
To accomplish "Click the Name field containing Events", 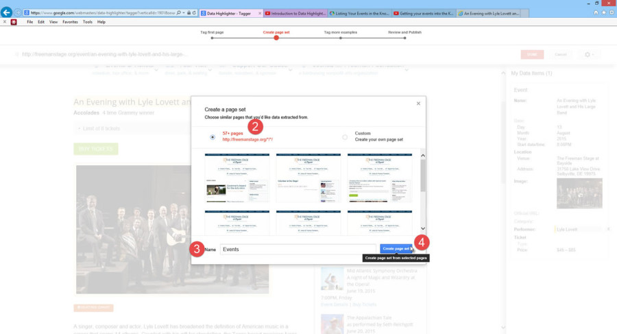I will coord(298,250).
